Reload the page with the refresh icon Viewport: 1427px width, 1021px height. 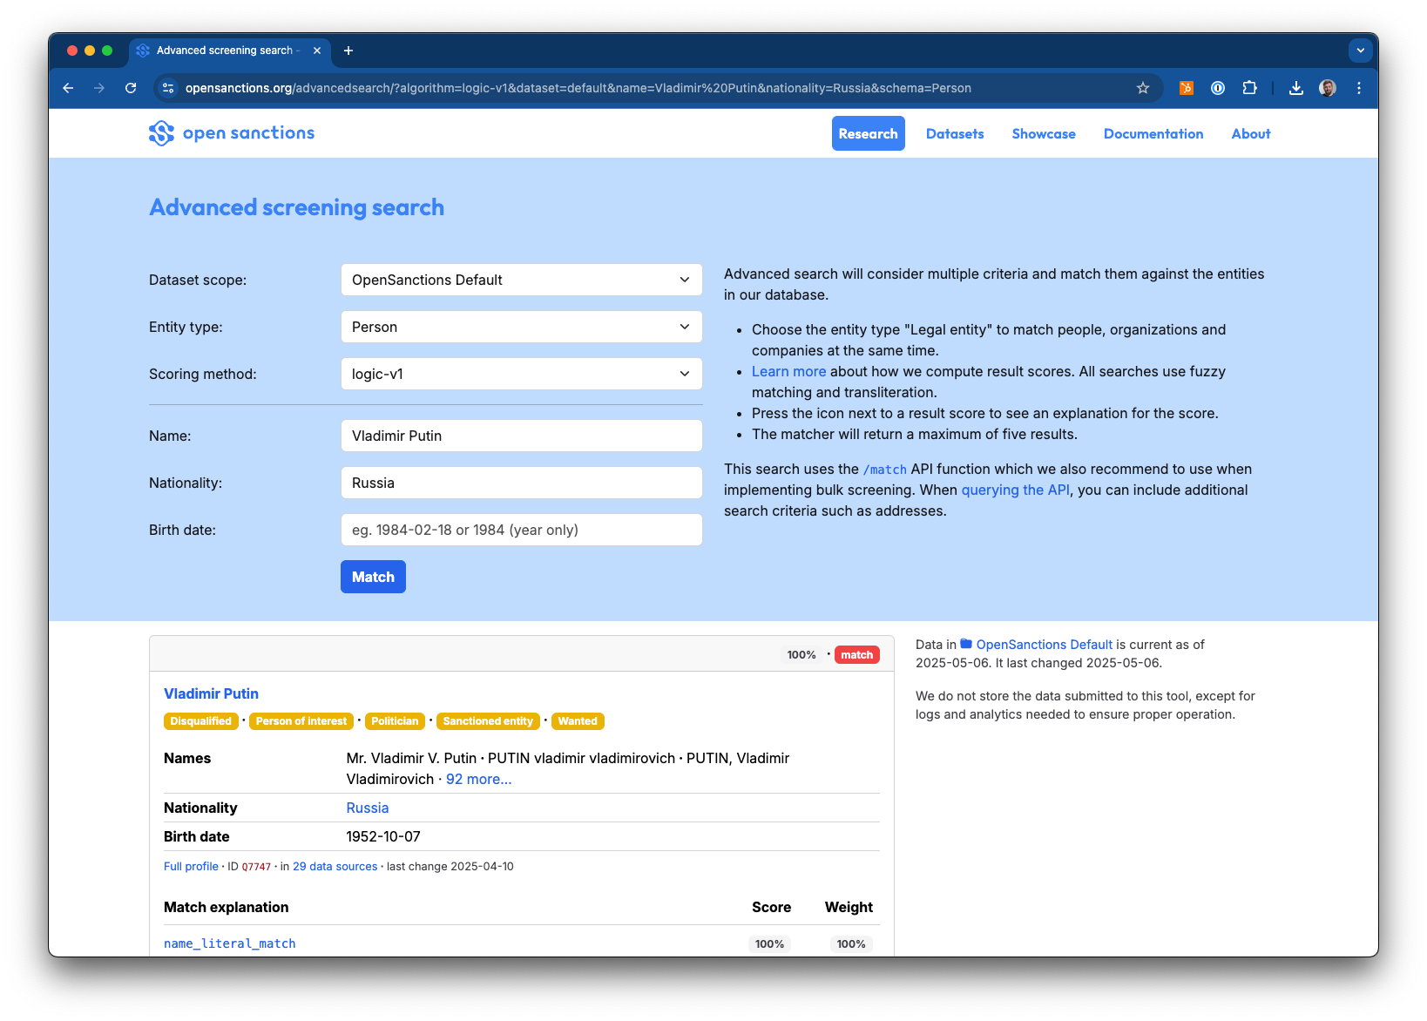click(131, 88)
